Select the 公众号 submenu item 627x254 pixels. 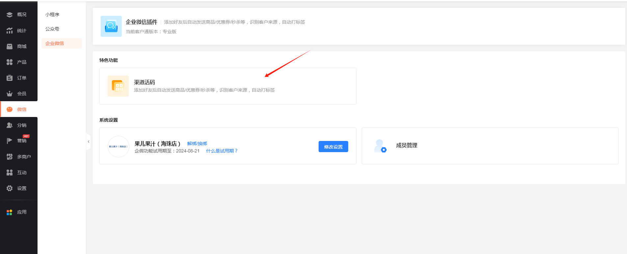[52, 29]
